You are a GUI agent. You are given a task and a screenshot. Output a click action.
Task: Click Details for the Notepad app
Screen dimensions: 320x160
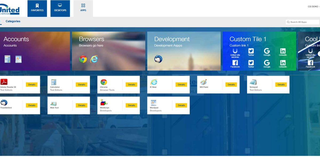[281, 84]
